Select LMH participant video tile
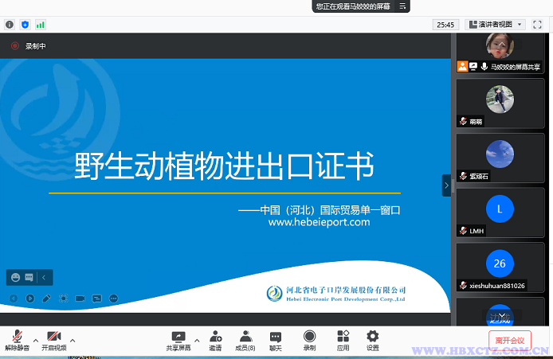553x359 pixels. pos(500,212)
